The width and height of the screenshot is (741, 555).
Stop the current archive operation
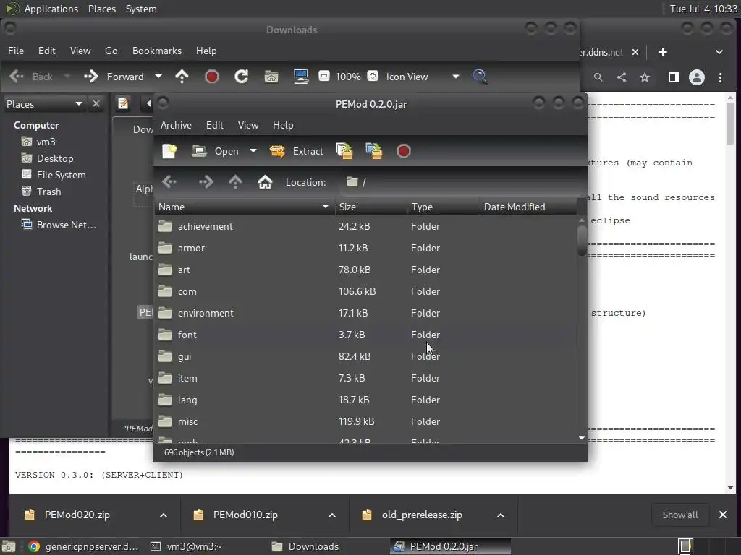403,151
